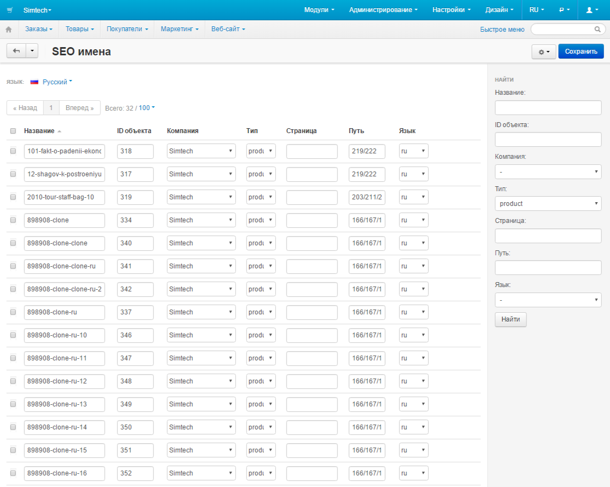The image size is (610, 487).
Task: Select the 898908-clone-ru-16 row checkbox
Action: point(13,473)
